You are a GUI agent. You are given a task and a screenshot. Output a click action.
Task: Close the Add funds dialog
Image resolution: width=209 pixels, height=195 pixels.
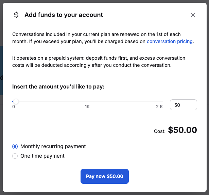193,15
